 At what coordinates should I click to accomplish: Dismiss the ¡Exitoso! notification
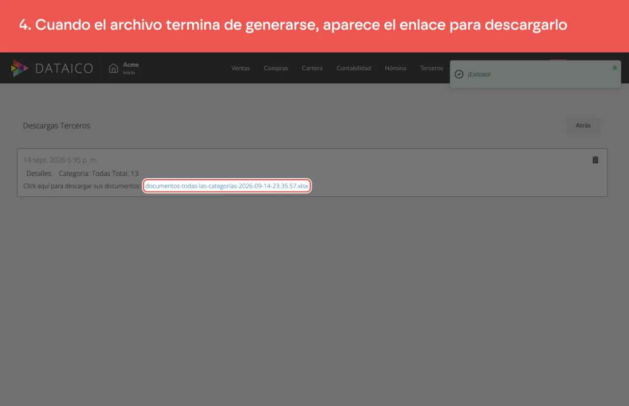click(614, 68)
